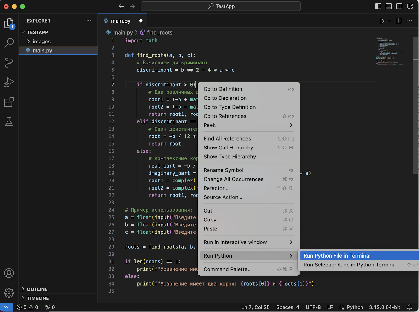
Task: Toggle Panel layout button
Action: coord(389,6)
